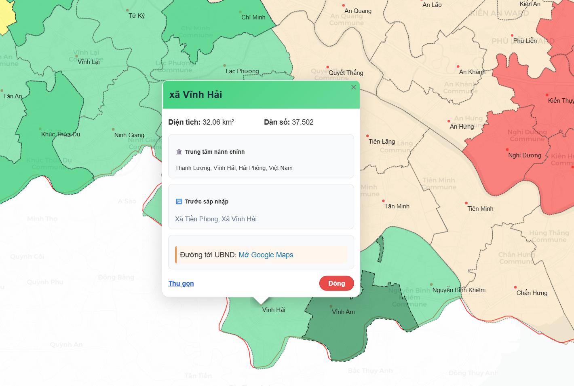This screenshot has width=574, height=386.
Task: Select the Ninh Giang map marker
Action: click(x=113, y=129)
